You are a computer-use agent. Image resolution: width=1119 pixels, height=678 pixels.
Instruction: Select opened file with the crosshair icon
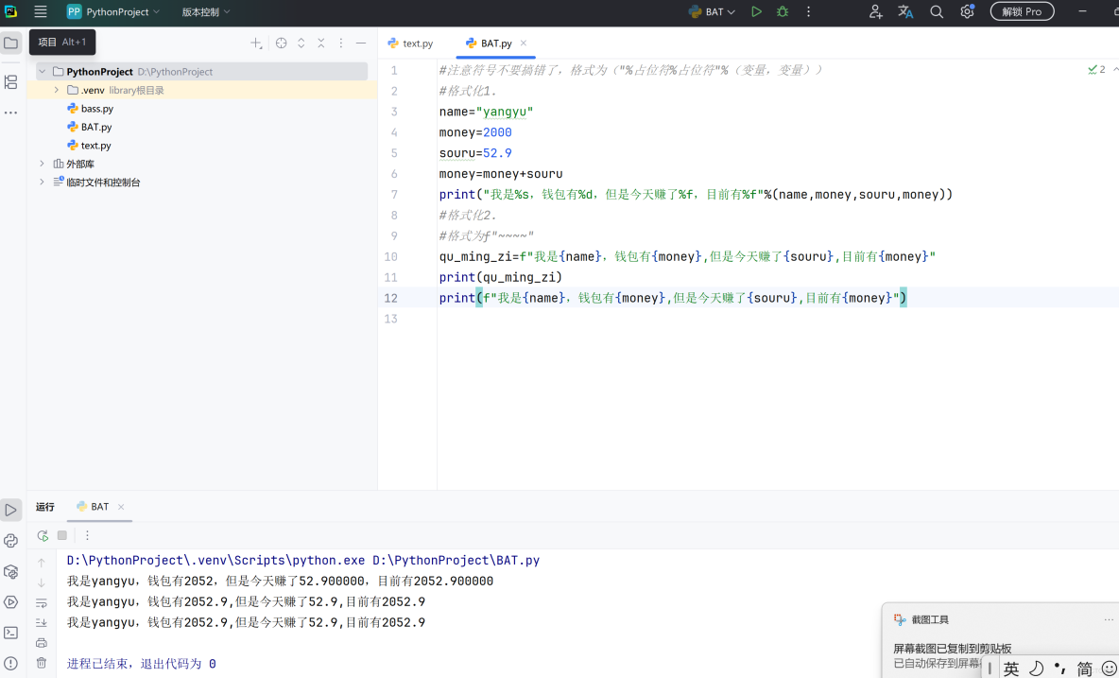[x=281, y=43]
